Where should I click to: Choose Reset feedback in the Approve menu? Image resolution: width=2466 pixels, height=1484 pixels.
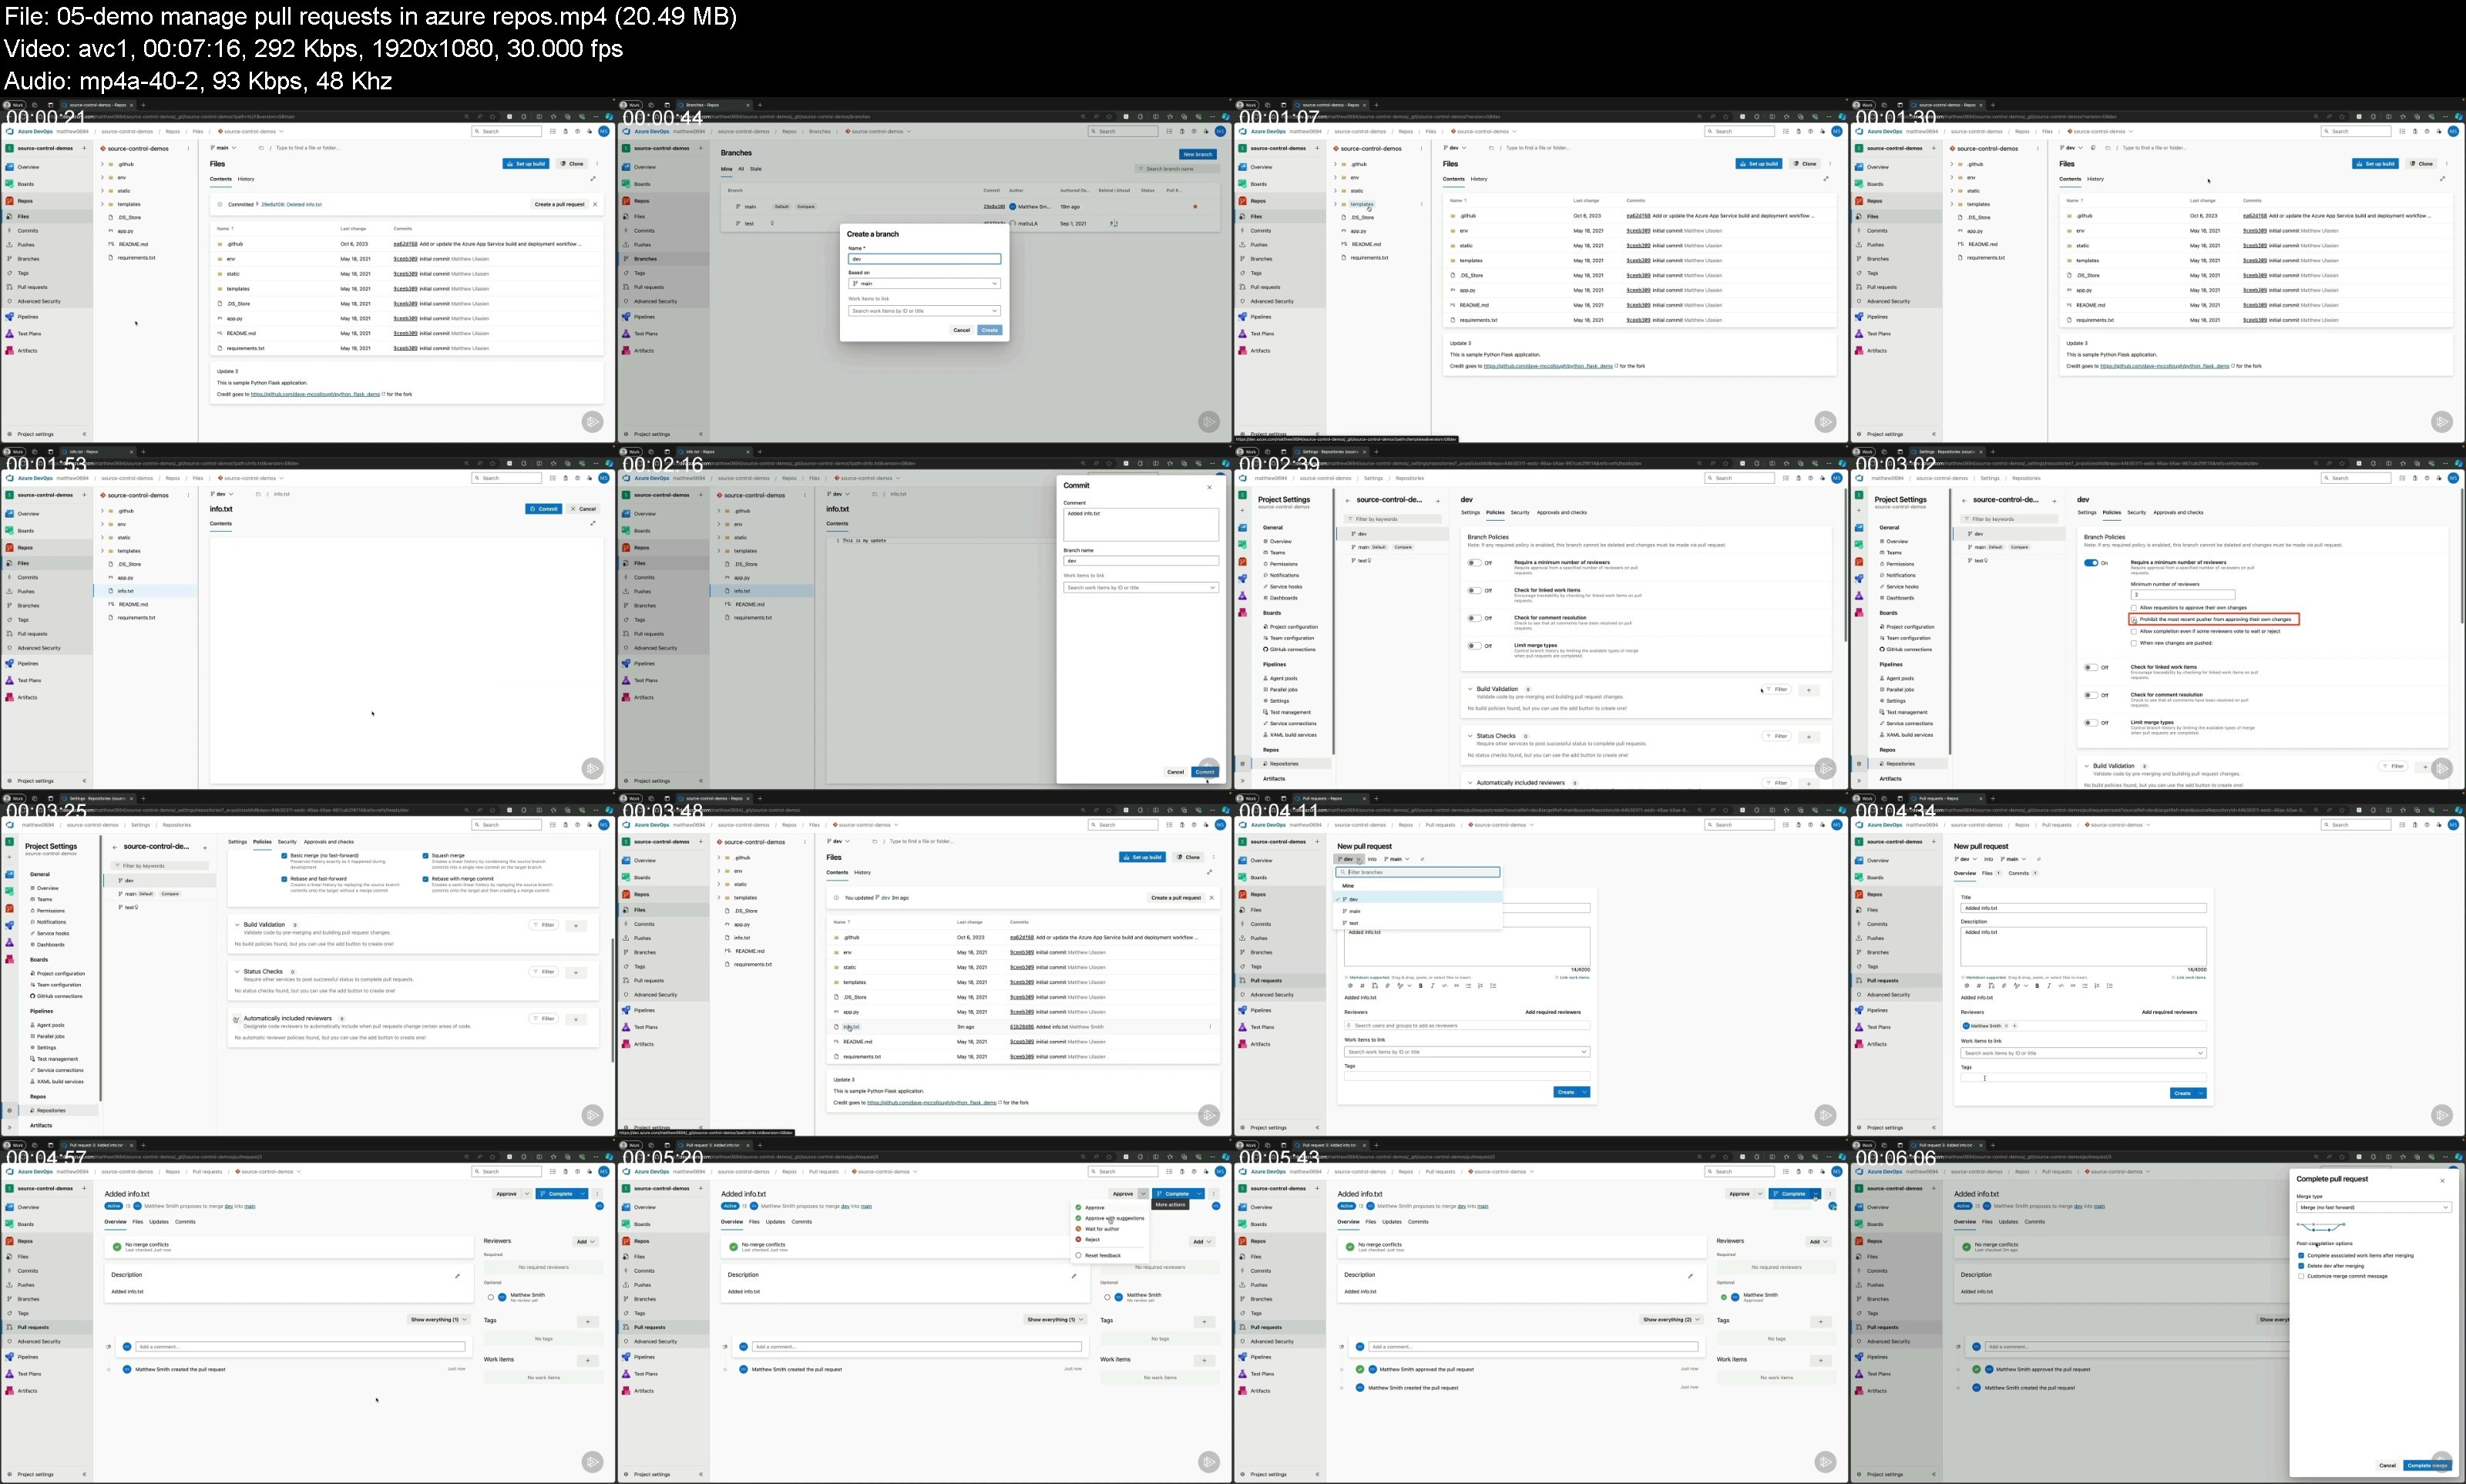point(1102,1255)
